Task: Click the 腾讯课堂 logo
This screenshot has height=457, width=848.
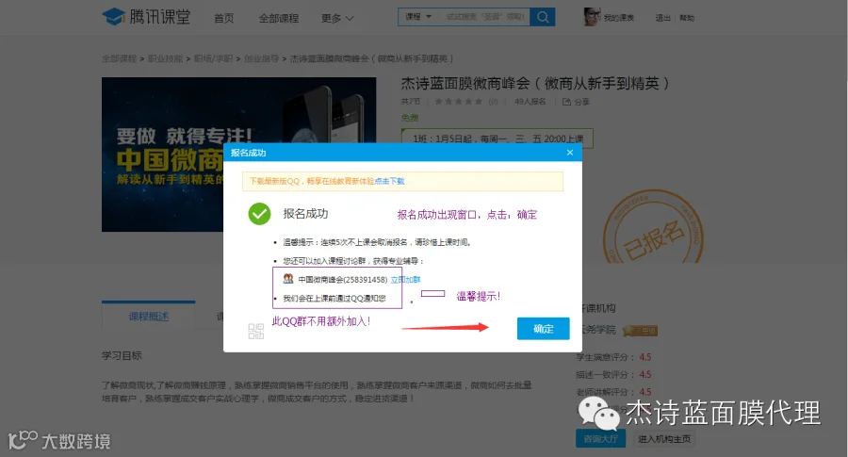Action: coord(147,17)
